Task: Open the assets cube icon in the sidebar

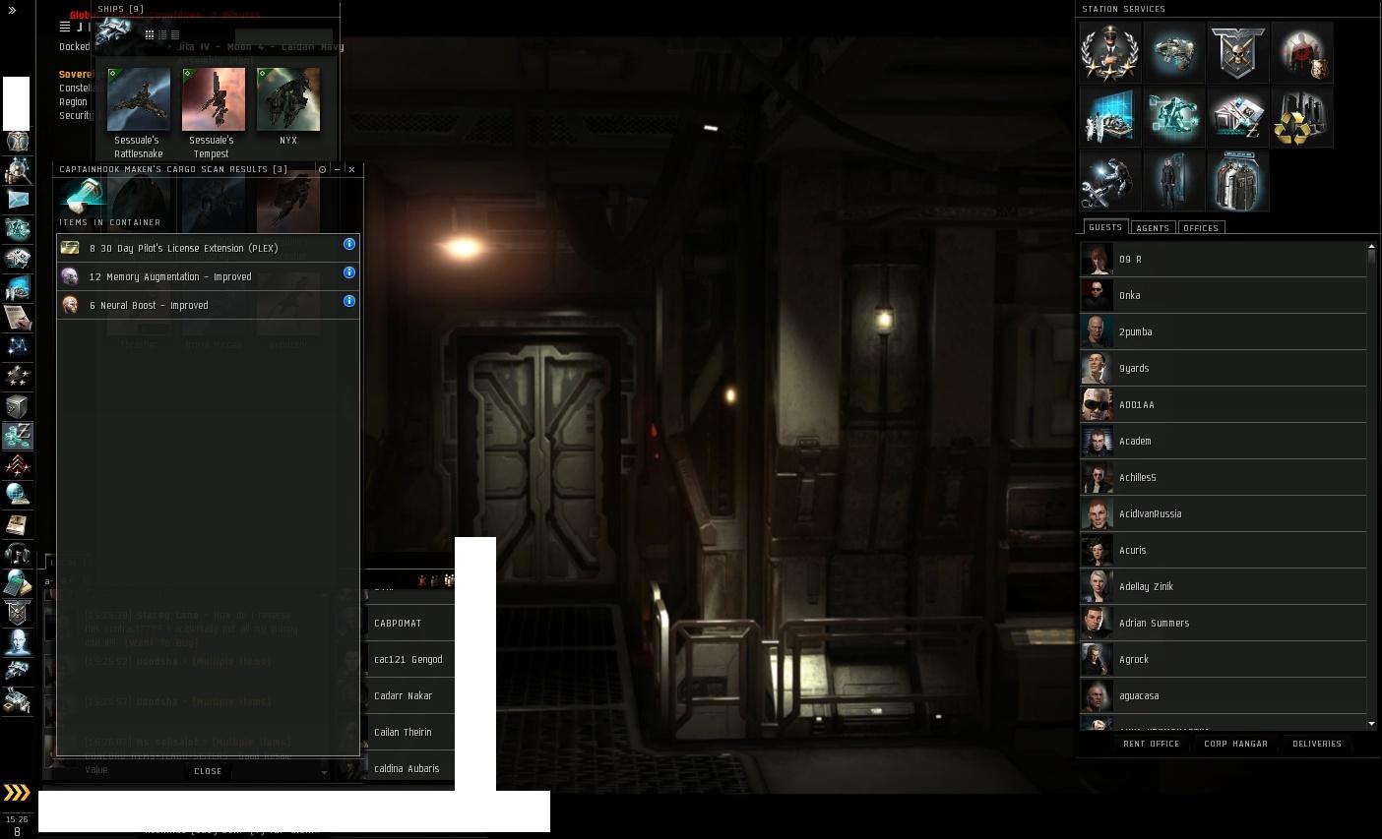Action: coord(17,406)
